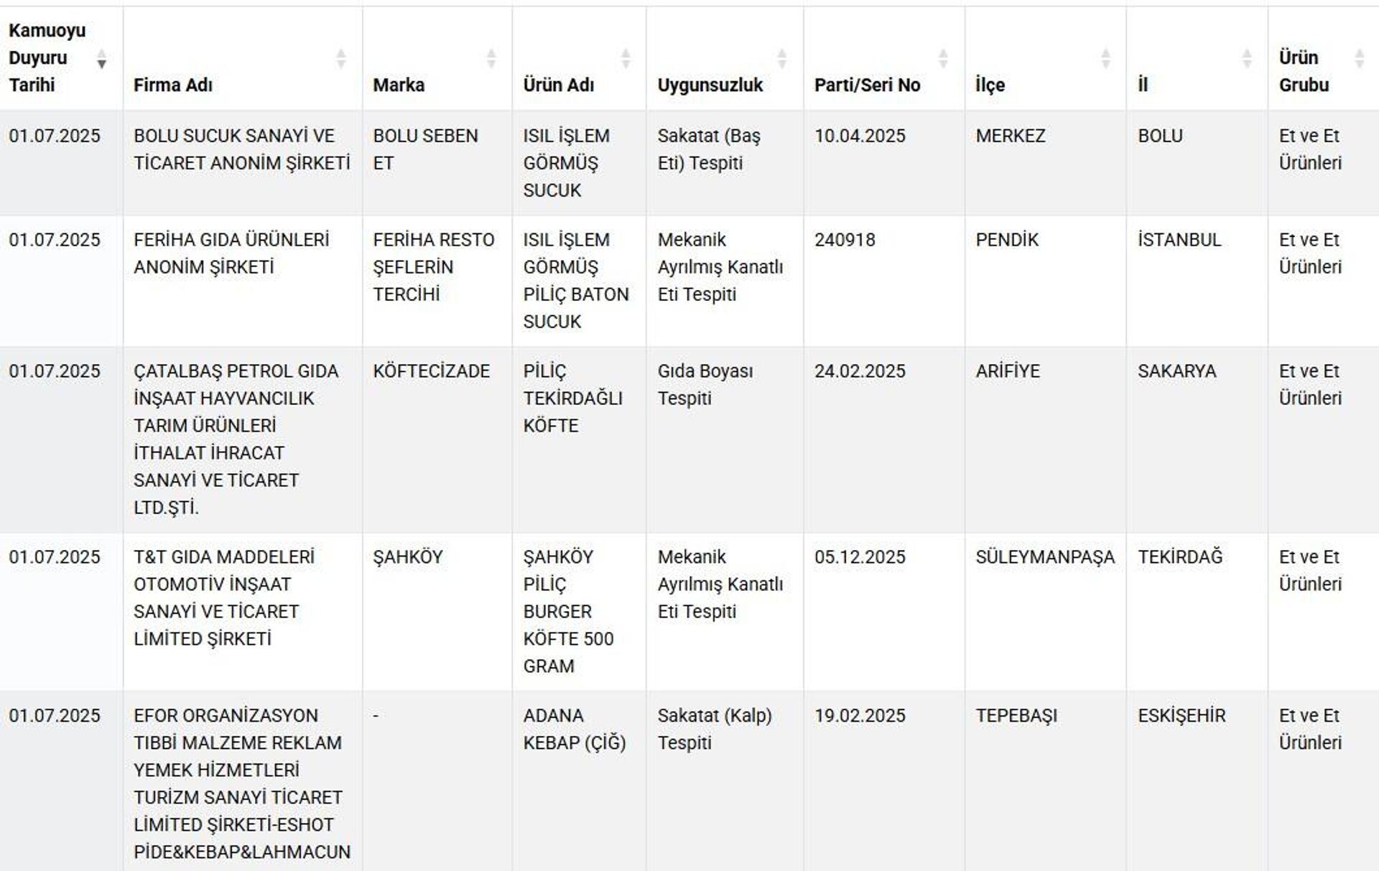
Task: Select the T&T GIDA MADDELERİ firm cell
Action: point(223,597)
